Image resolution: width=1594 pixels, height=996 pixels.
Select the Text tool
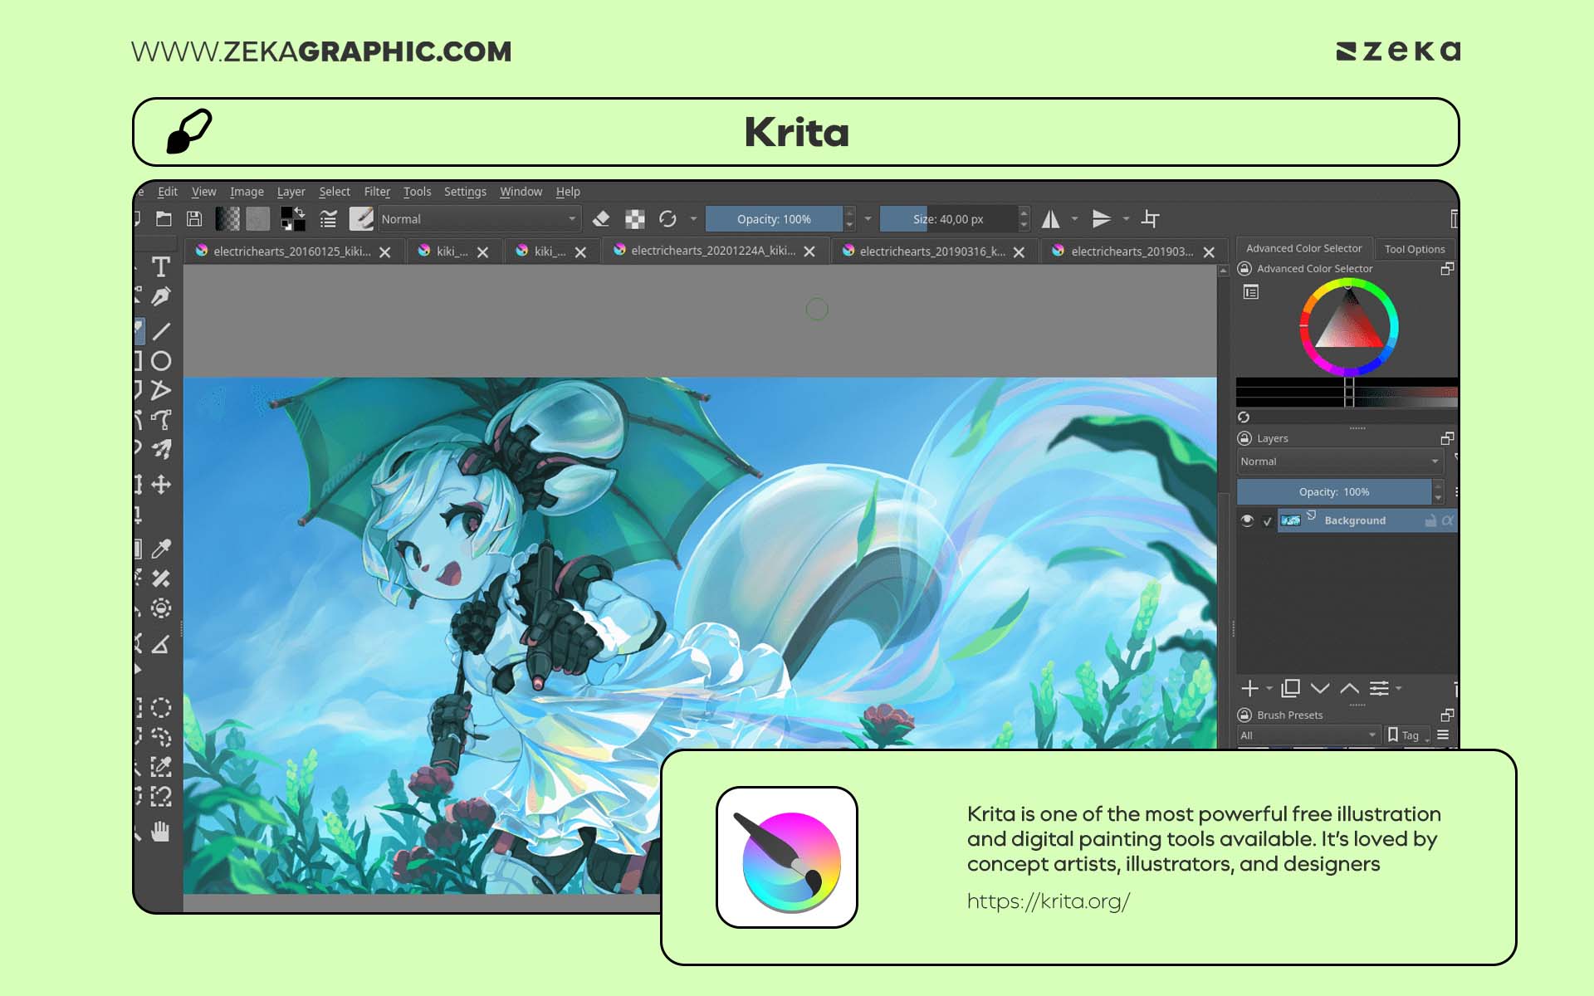160,266
